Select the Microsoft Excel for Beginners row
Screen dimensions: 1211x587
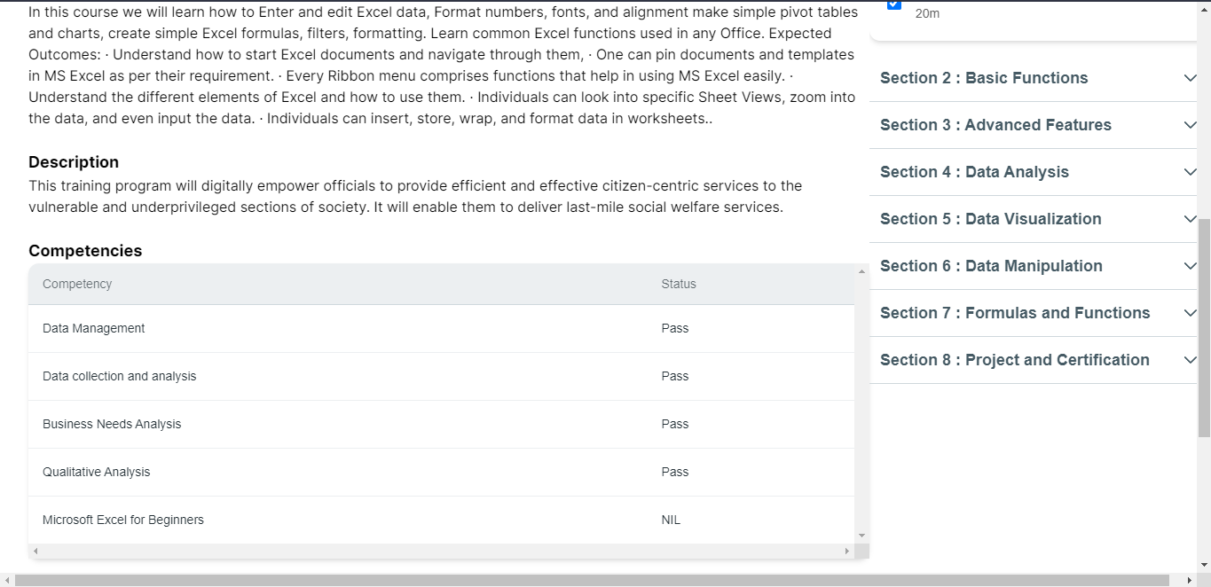pos(123,520)
